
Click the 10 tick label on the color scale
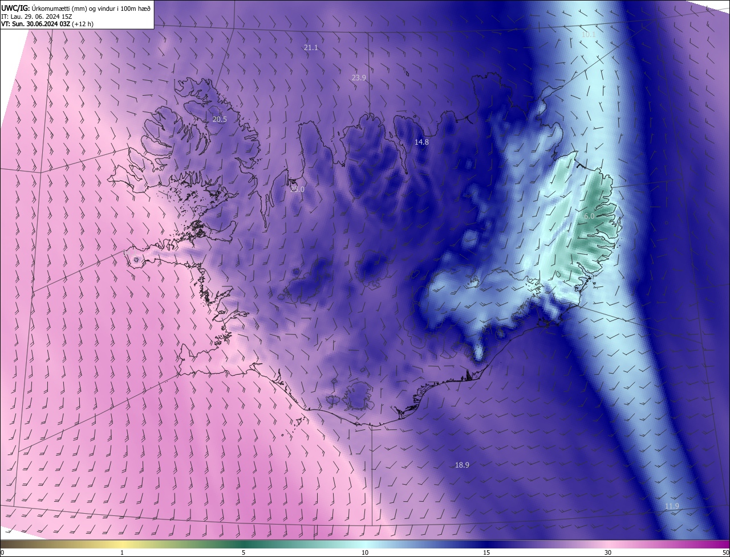point(365,552)
